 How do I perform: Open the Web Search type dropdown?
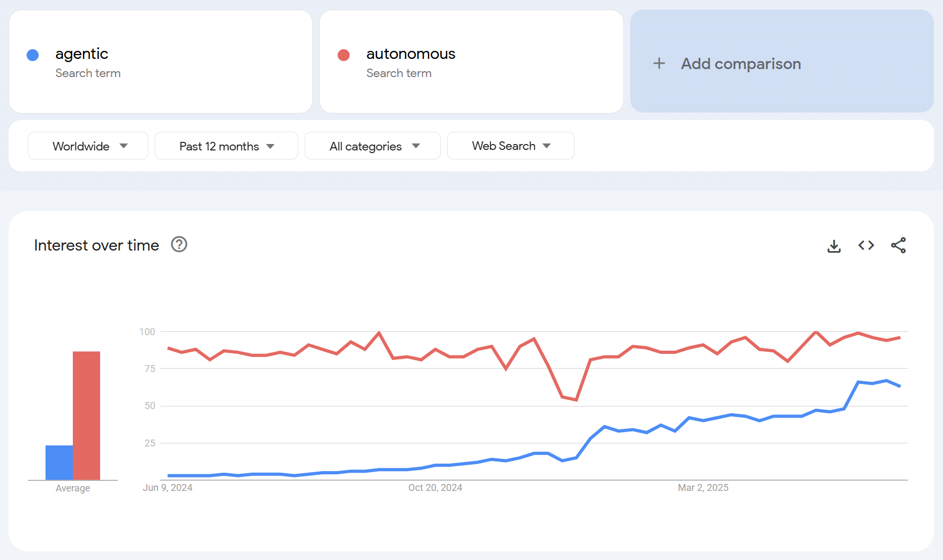point(511,146)
